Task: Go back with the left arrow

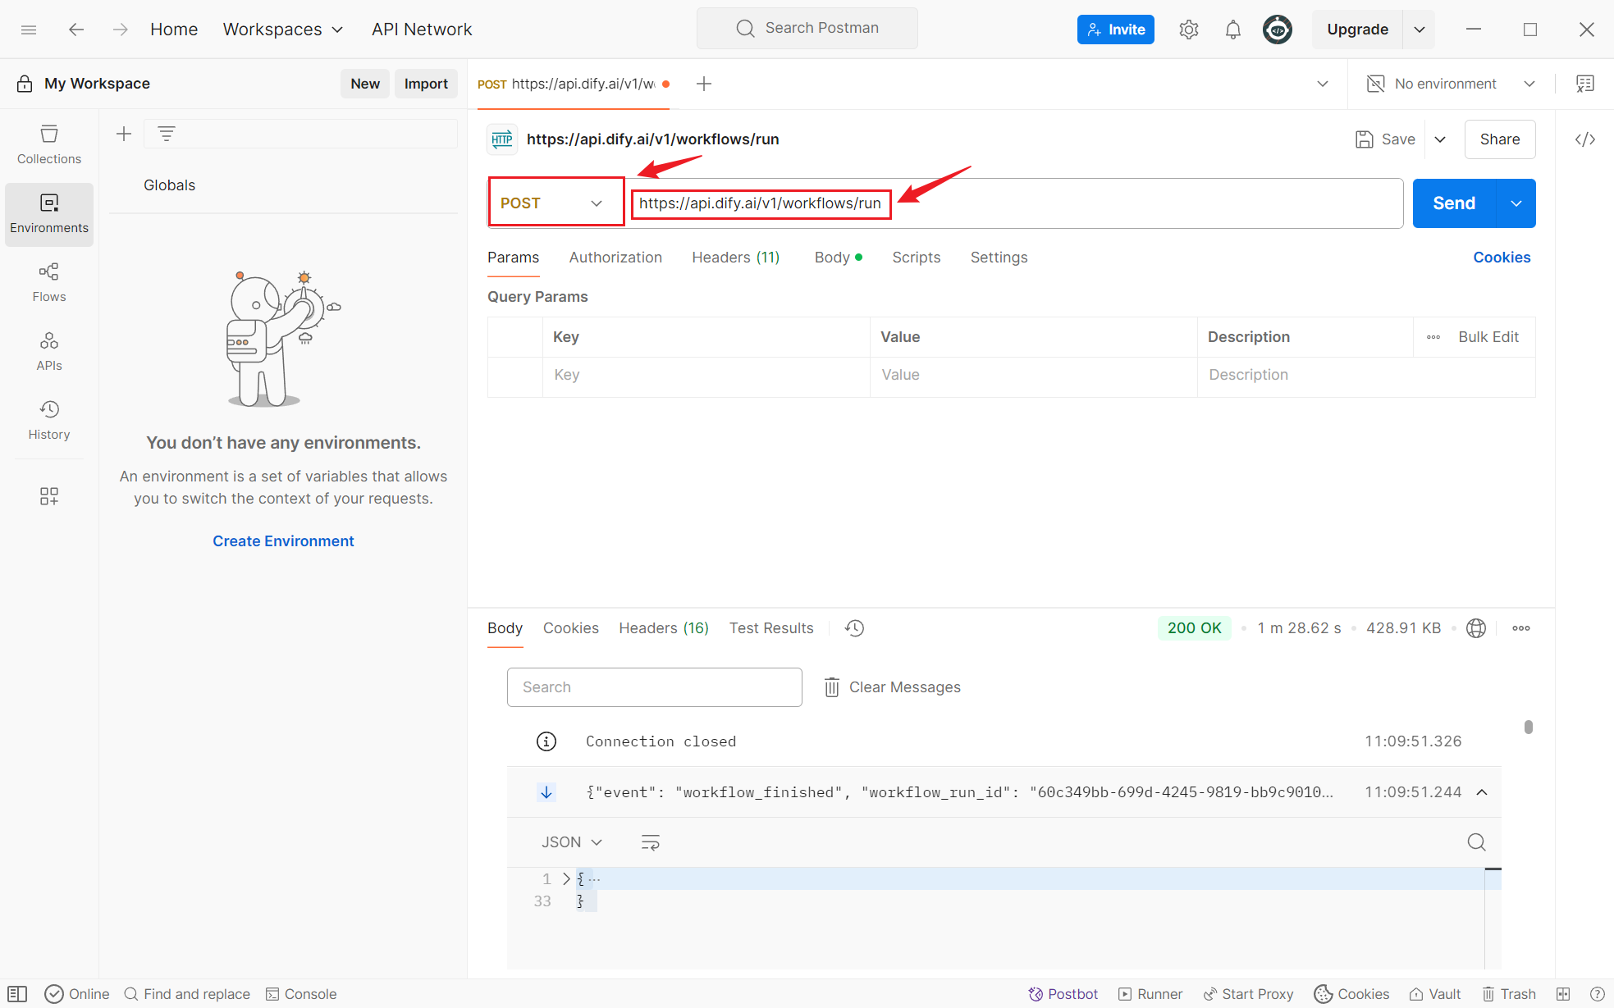Action: coord(76,30)
